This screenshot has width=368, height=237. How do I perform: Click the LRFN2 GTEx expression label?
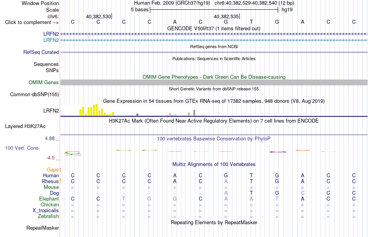(x=51, y=111)
